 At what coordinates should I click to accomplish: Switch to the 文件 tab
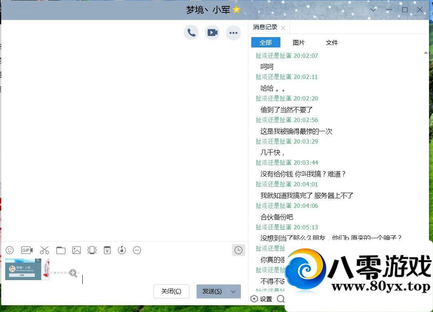coord(332,42)
